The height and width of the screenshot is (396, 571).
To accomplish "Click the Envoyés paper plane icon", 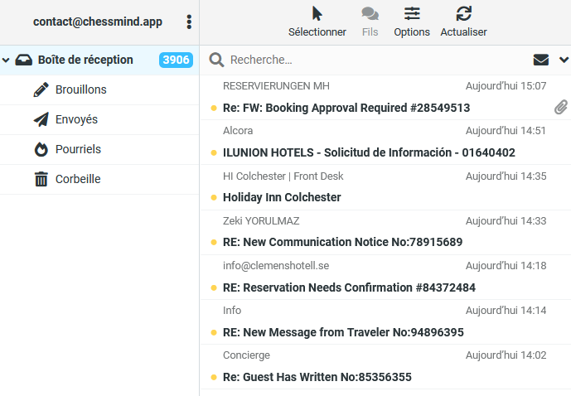I will [41, 119].
